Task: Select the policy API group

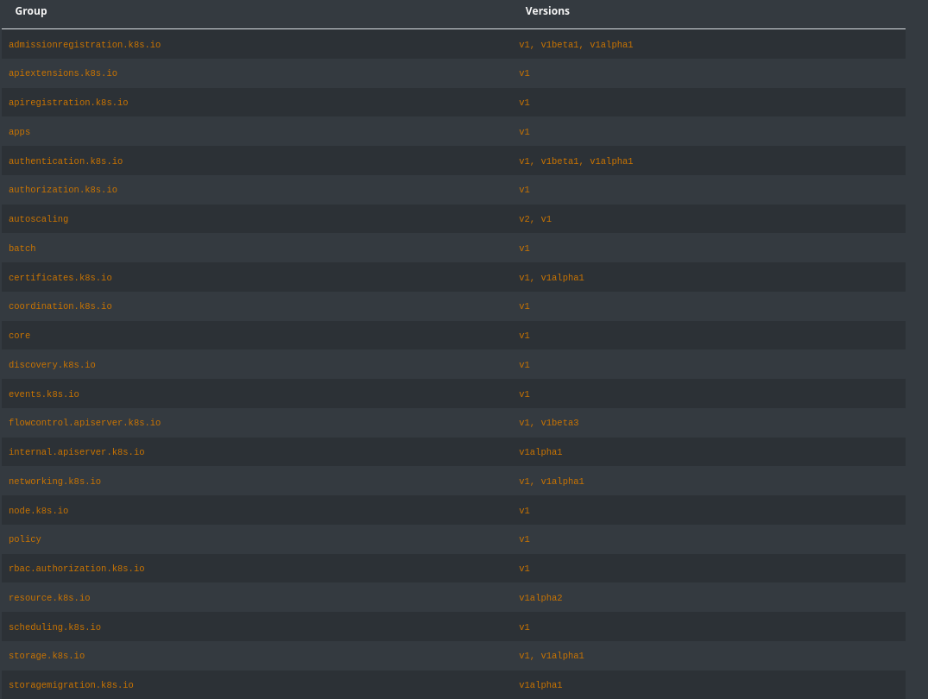Action: [x=25, y=539]
